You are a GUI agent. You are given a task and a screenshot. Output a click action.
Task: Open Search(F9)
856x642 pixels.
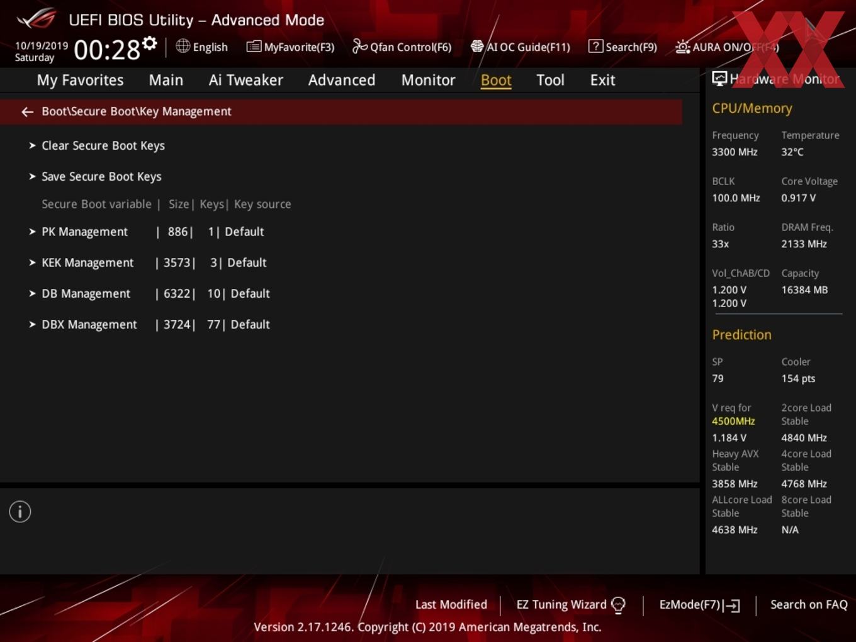pyautogui.click(x=623, y=47)
